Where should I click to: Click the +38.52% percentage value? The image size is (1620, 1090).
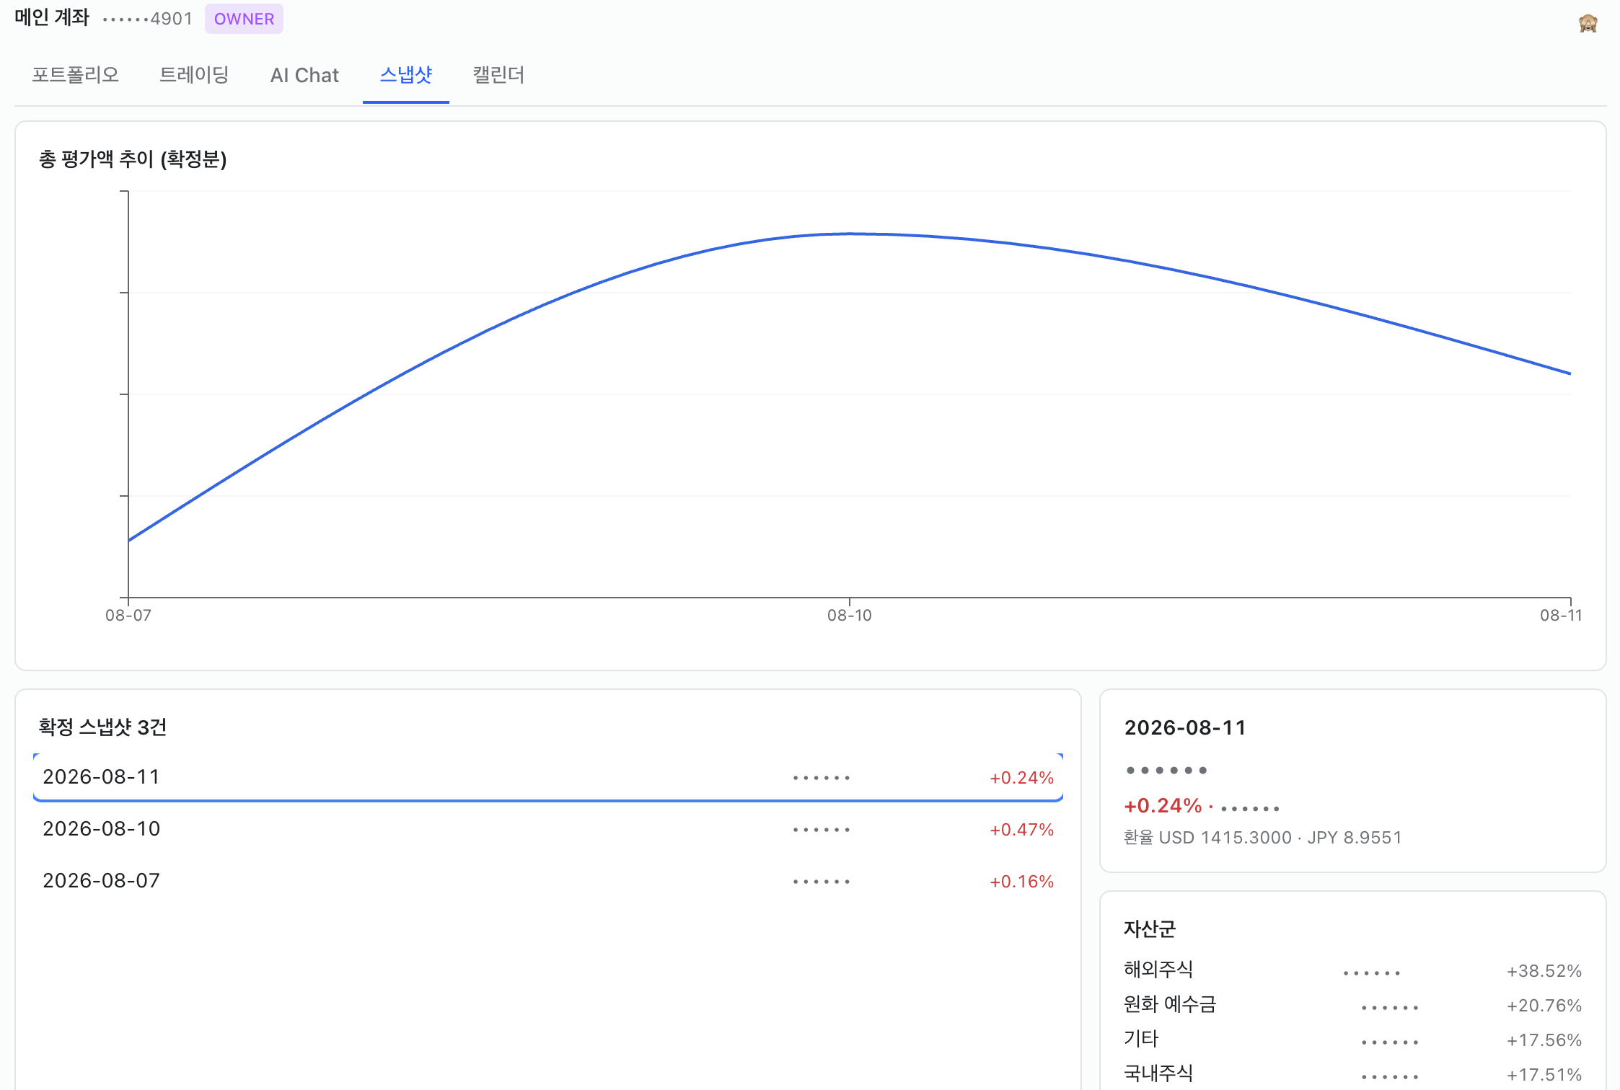pyautogui.click(x=1544, y=971)
